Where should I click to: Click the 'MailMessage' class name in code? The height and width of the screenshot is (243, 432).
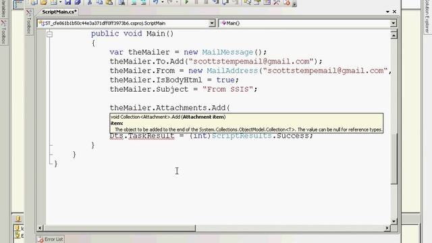click(x=227, y=52)
